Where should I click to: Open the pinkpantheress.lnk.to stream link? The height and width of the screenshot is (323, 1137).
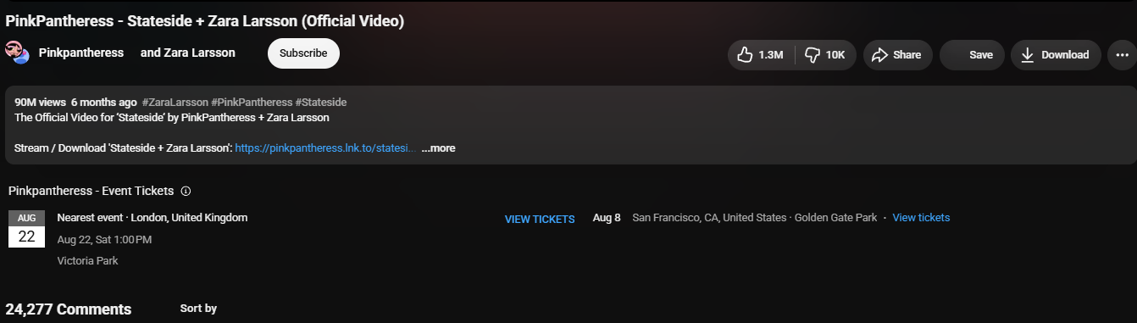[324, 148]
